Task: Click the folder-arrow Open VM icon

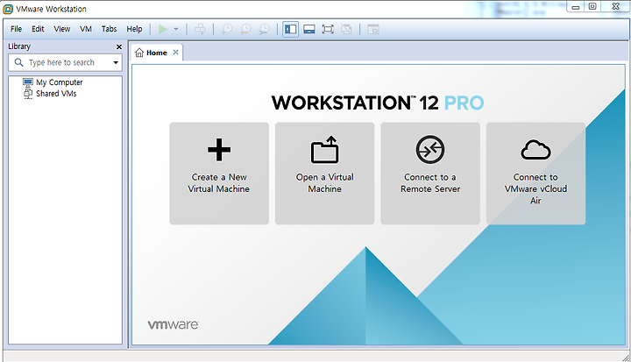Action: coord(325,149)
